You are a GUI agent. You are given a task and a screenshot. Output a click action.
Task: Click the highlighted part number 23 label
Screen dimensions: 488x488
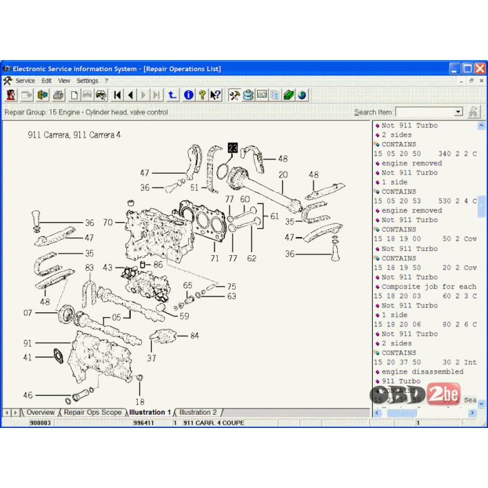233,148
